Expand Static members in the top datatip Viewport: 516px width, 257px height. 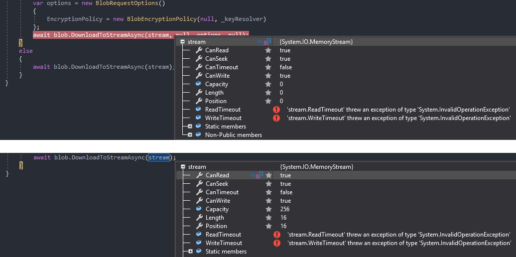(190, 127)
